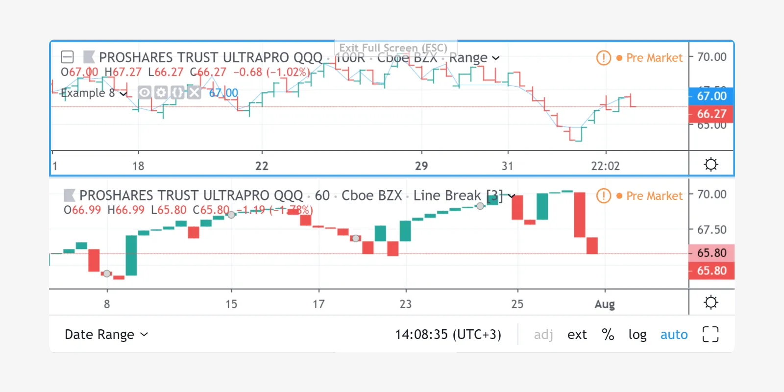Viewport: 784px width, 392px height.
Task: Expand the Line Break chart type dropdown
Action: (x=511, y=196)
